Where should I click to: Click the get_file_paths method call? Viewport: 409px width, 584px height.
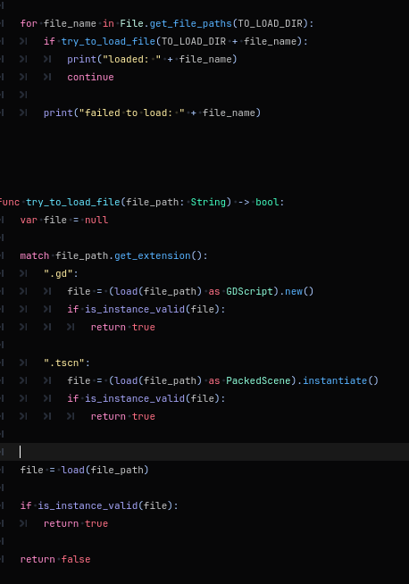pyautogui.click(x=191, y=23)
